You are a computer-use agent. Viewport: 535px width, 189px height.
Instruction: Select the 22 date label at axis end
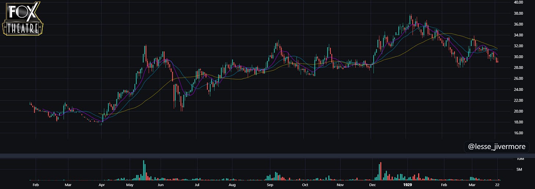point(496,185)
